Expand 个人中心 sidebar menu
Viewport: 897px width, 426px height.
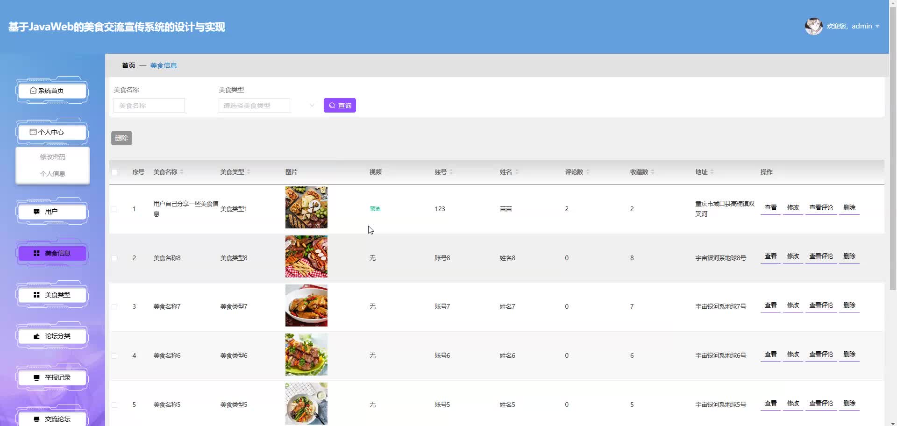(x=52, y=132)
